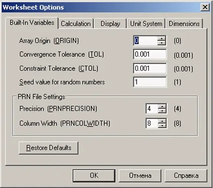Click the PRNPRECISION value field

152,108
